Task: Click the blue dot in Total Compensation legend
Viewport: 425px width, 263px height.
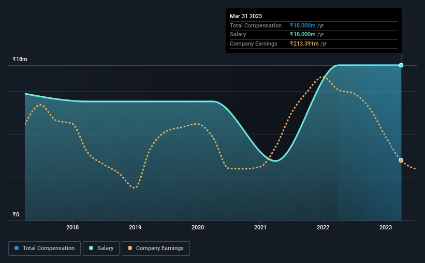Action: [x=17, y=248]
